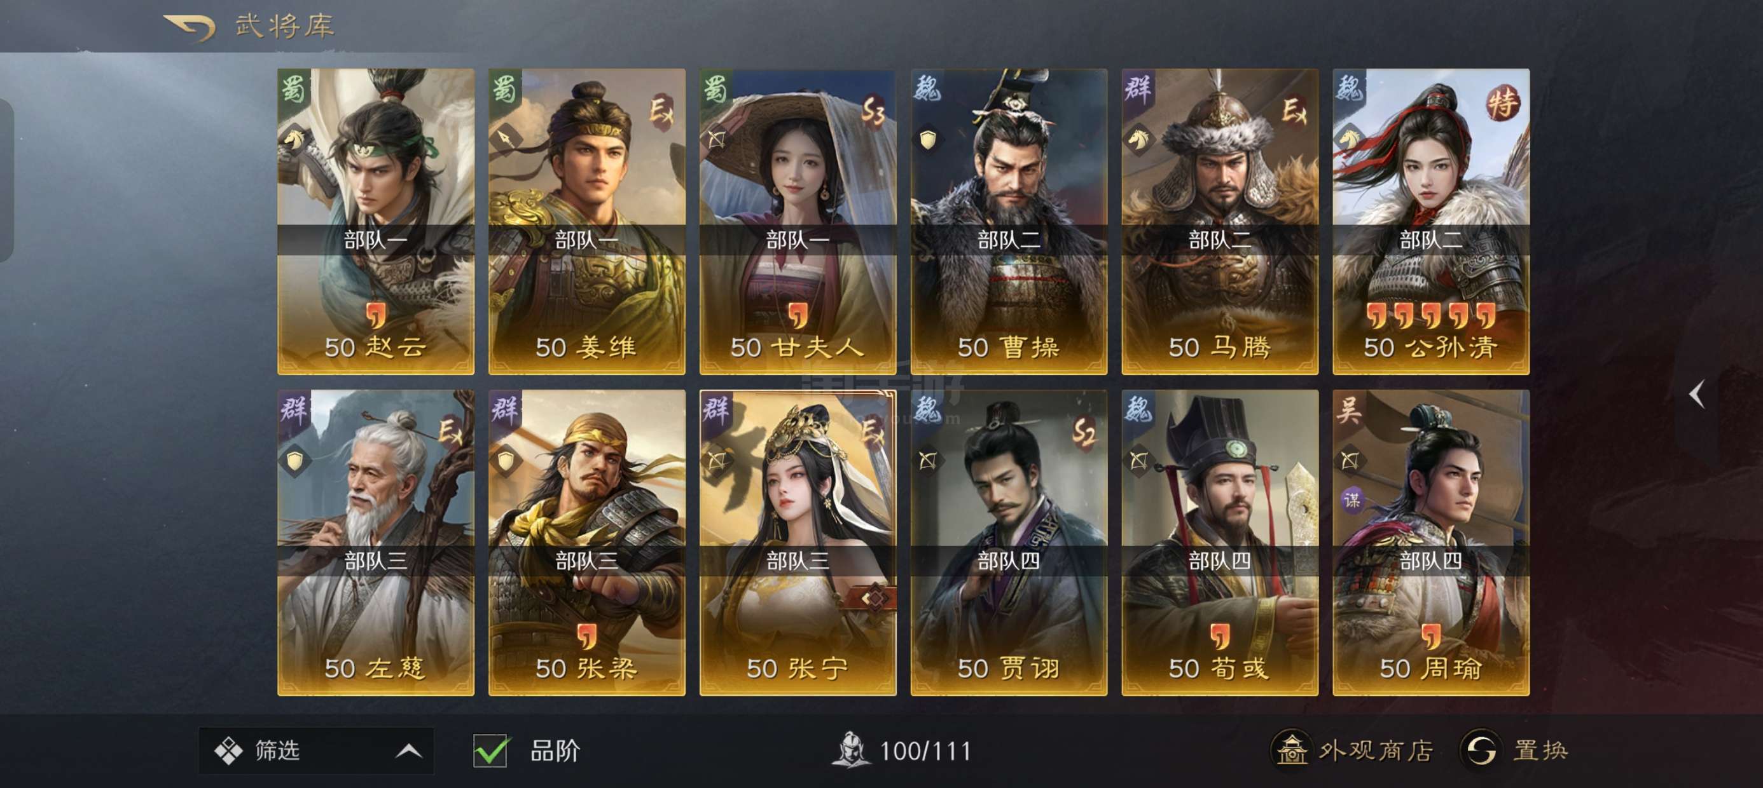
Task: Click the helmet general count icon
Action: click(851, 749)
